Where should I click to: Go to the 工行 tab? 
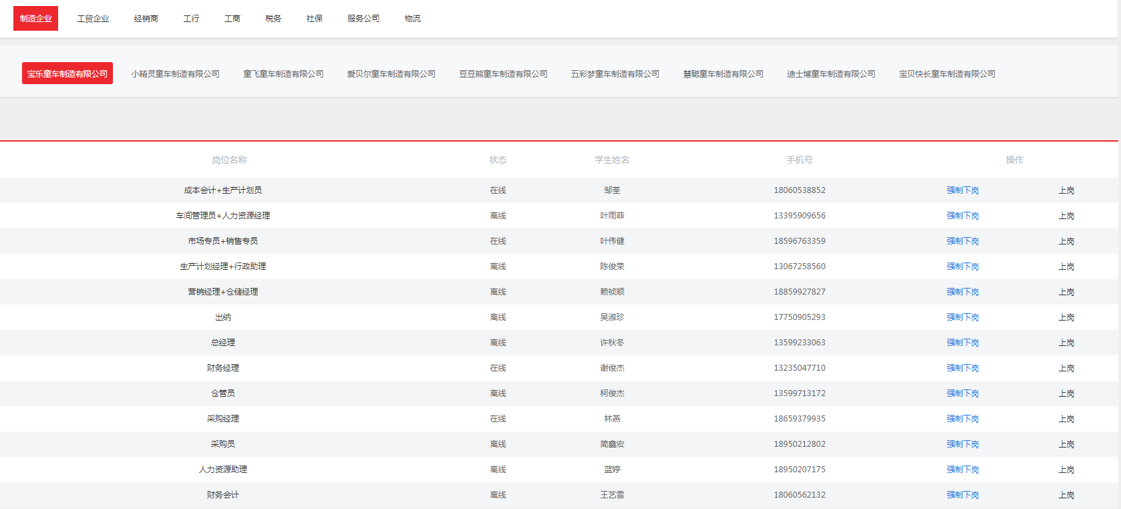coord(191,19)
